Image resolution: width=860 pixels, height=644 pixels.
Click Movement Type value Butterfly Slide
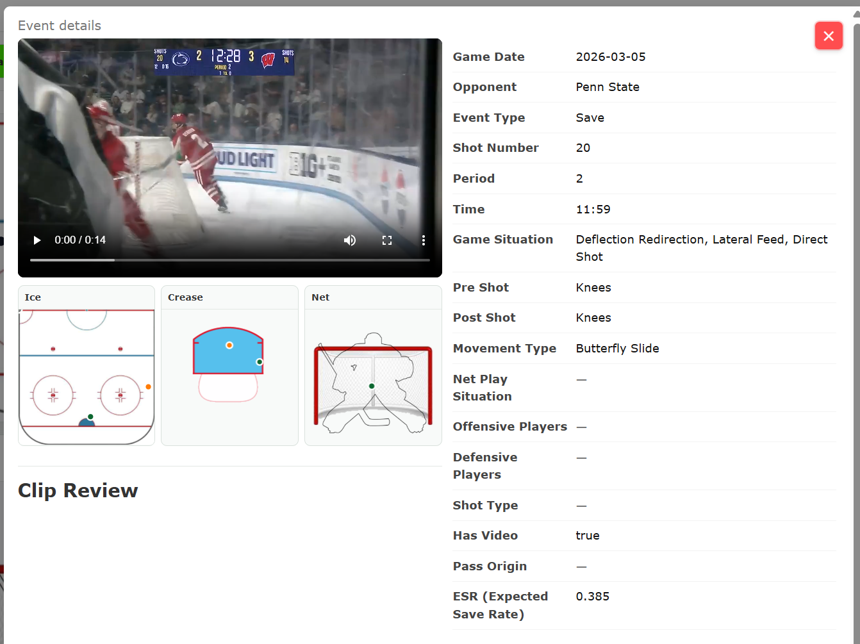pyautogui.click(x=618, y=349)
